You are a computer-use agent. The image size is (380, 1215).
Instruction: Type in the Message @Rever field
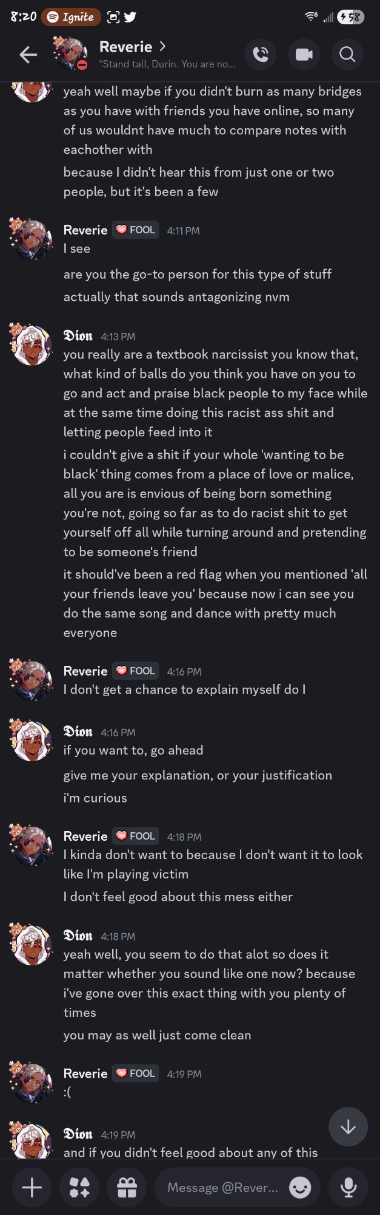(222, 1187)
